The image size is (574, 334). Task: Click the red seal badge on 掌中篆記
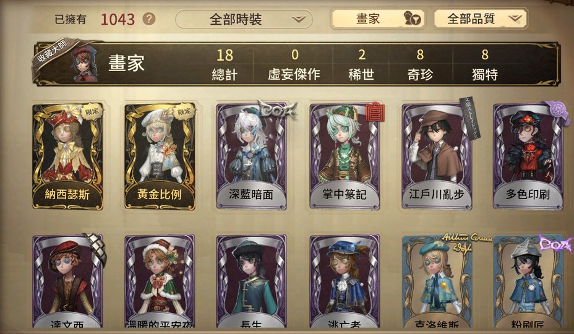point(375,112)
